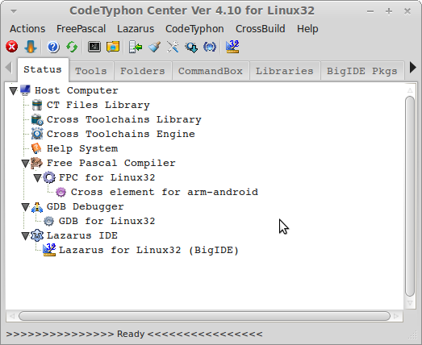Click the folder browser toolbar icon

click(x=113, y=47)
